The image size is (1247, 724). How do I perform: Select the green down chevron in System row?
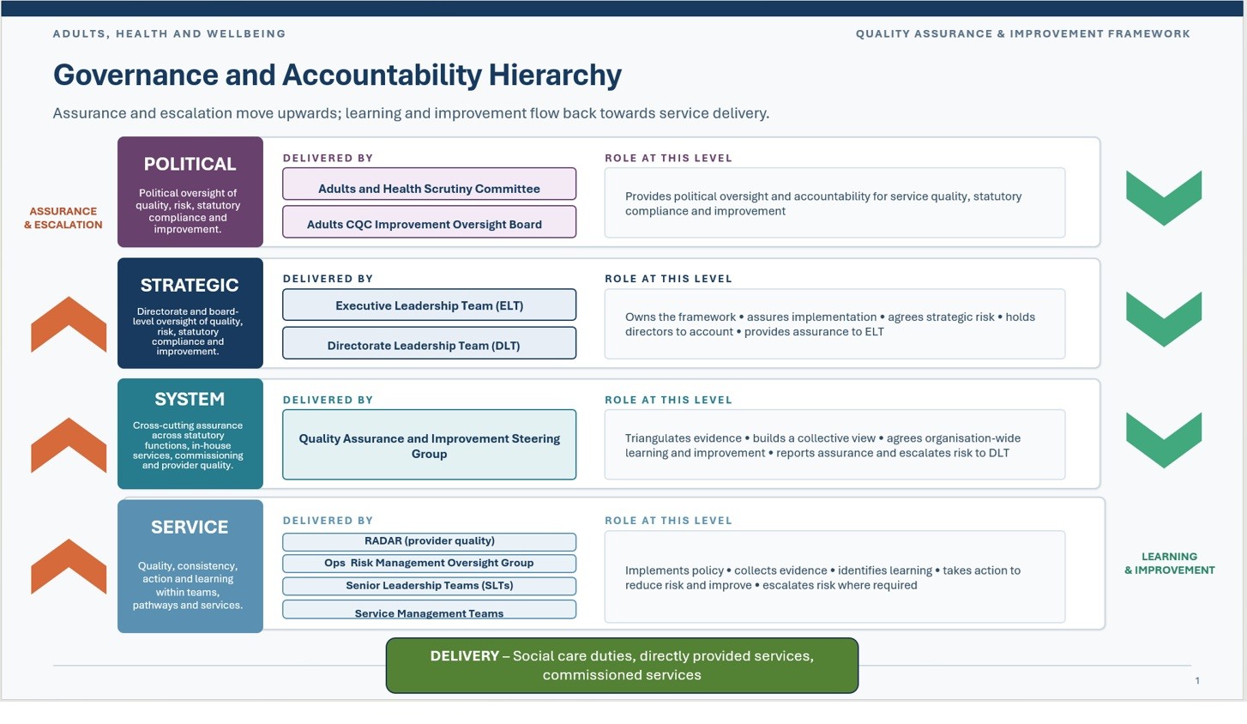pos(1164,440)
